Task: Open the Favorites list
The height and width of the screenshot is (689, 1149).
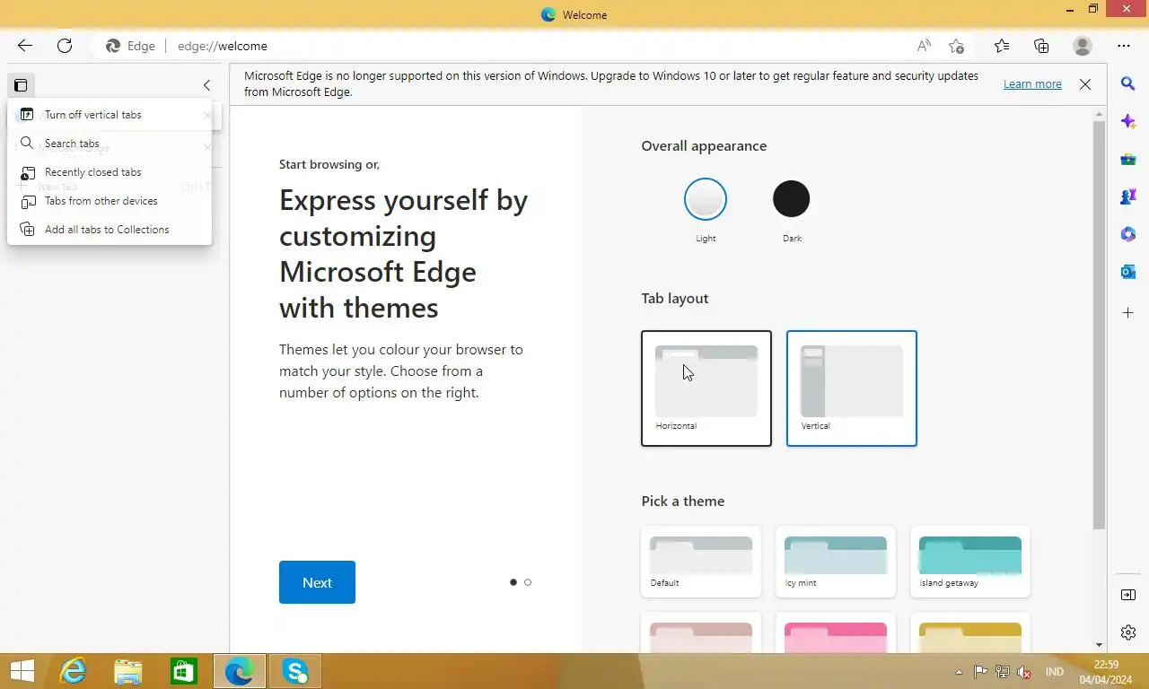Action: click(x=1002, y=46)
